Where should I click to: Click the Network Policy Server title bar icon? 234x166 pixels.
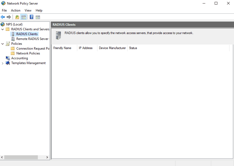(x=3, y=3)
